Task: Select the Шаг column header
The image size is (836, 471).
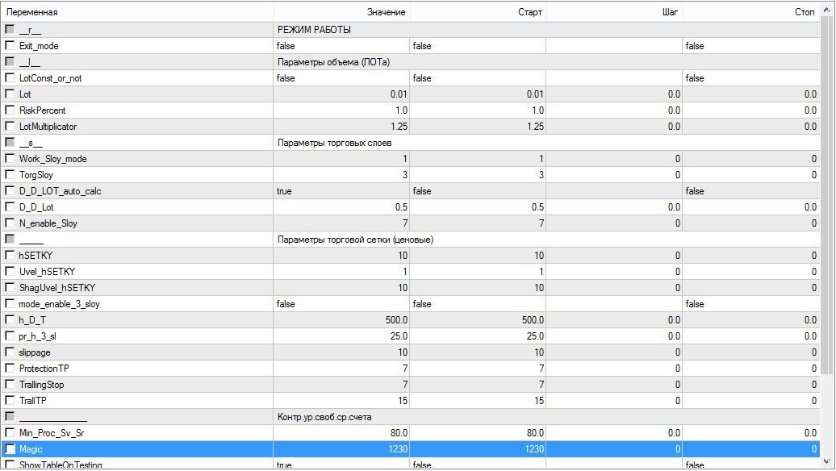Action: click(x=614, y=13)
